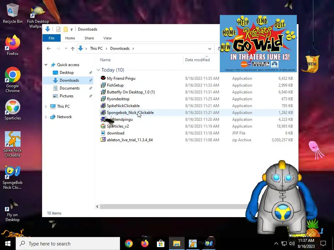Select Pictures in Quick access
This screenshot has width=334, height=250.
click(x=67, y=96)
